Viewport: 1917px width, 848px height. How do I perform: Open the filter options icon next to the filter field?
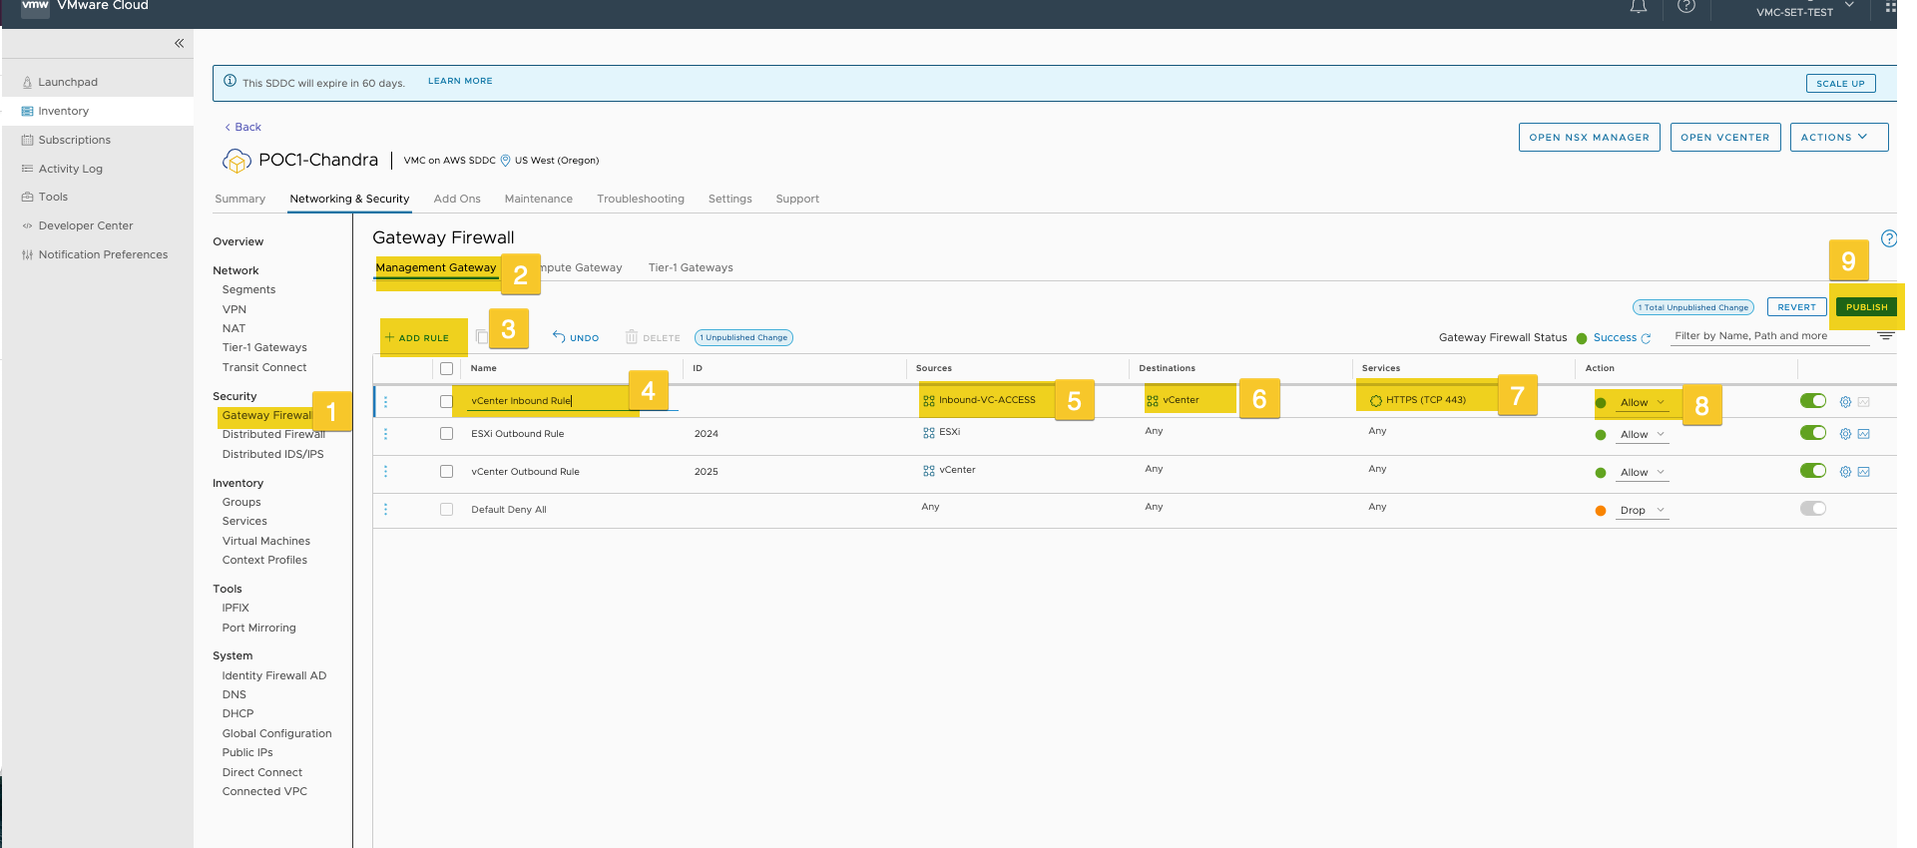pos(1885,336)
